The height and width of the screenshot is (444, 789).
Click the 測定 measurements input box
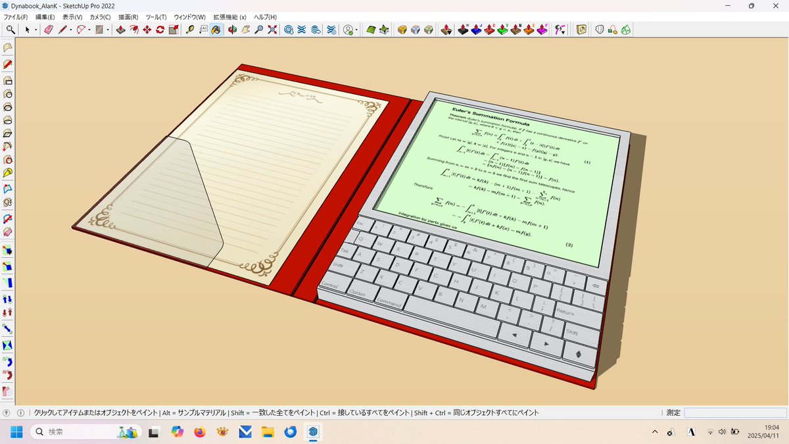(x=734, y=412)
